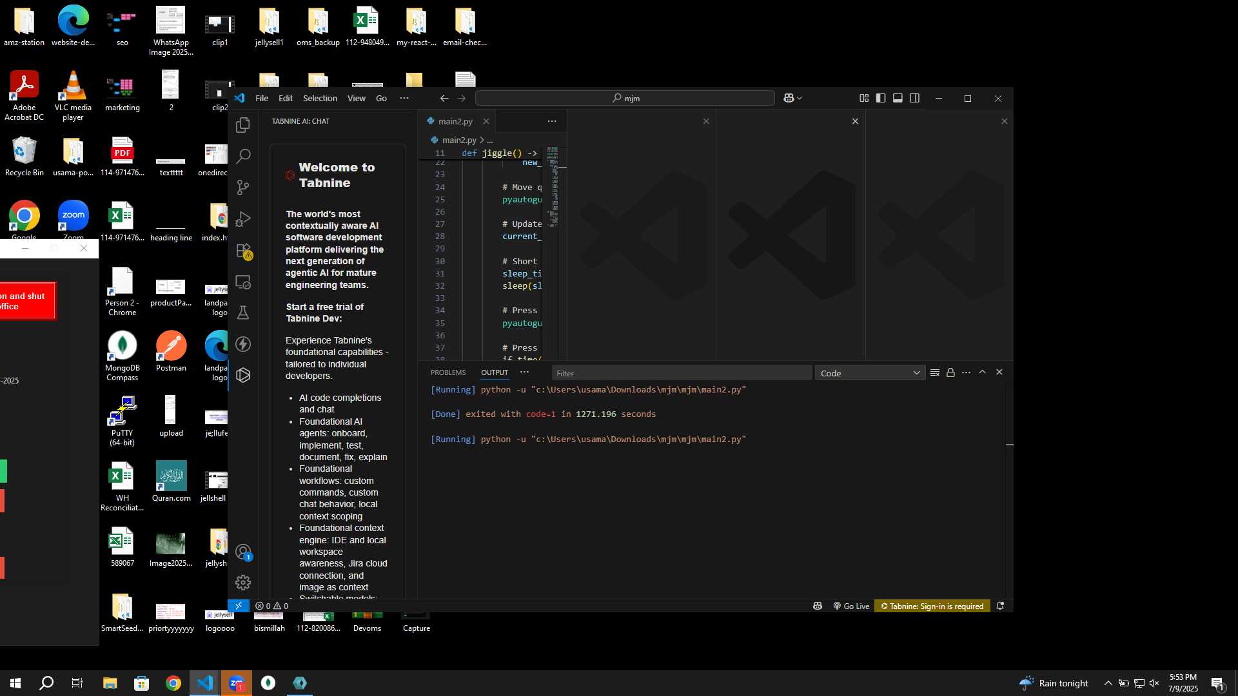Toggle Secondary Side Bar visibility
This screenshot has height=696, width=1238.
914,98
